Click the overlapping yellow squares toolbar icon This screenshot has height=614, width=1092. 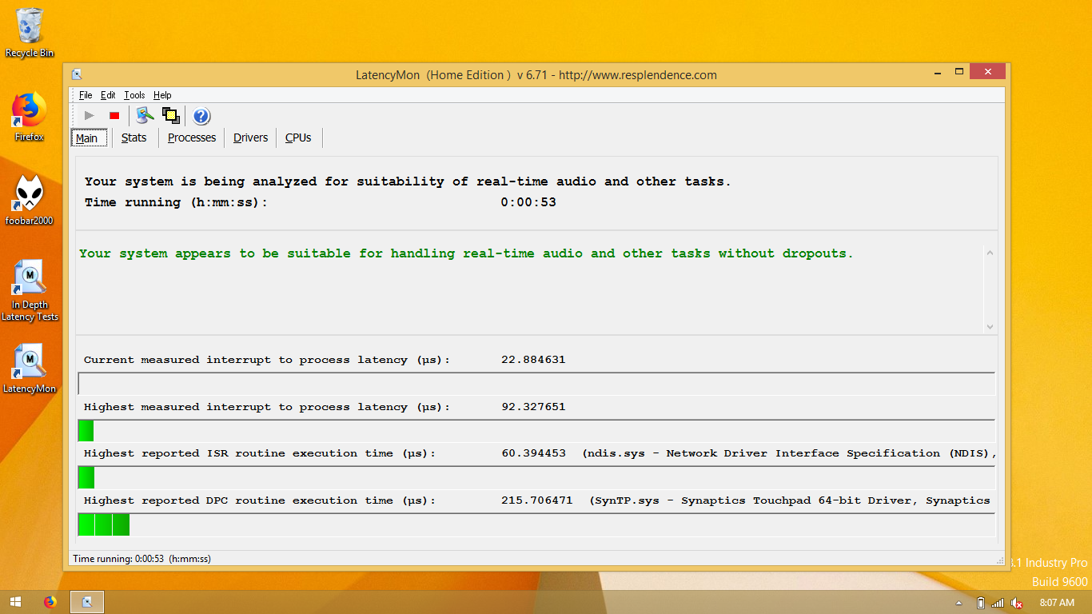170,115
